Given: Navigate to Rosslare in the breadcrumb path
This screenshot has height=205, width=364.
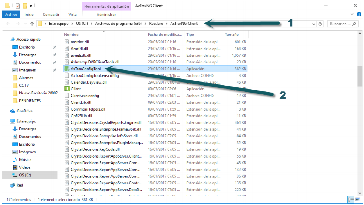Looking at the screenshot, I should [x=156, y=24].
